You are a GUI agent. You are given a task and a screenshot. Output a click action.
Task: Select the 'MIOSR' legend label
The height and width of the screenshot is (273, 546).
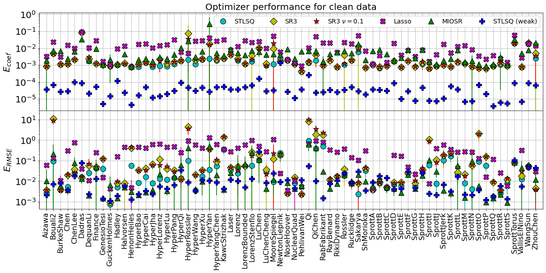pyautogui.click(x=453, y=21)
